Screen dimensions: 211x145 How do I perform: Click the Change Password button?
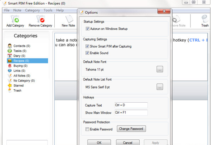pyautogui.click(x=131, y=129)
